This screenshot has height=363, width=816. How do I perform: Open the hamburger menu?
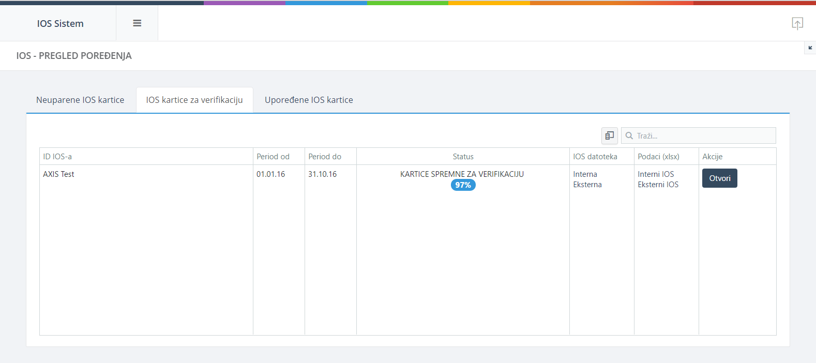tap(137, 23)
